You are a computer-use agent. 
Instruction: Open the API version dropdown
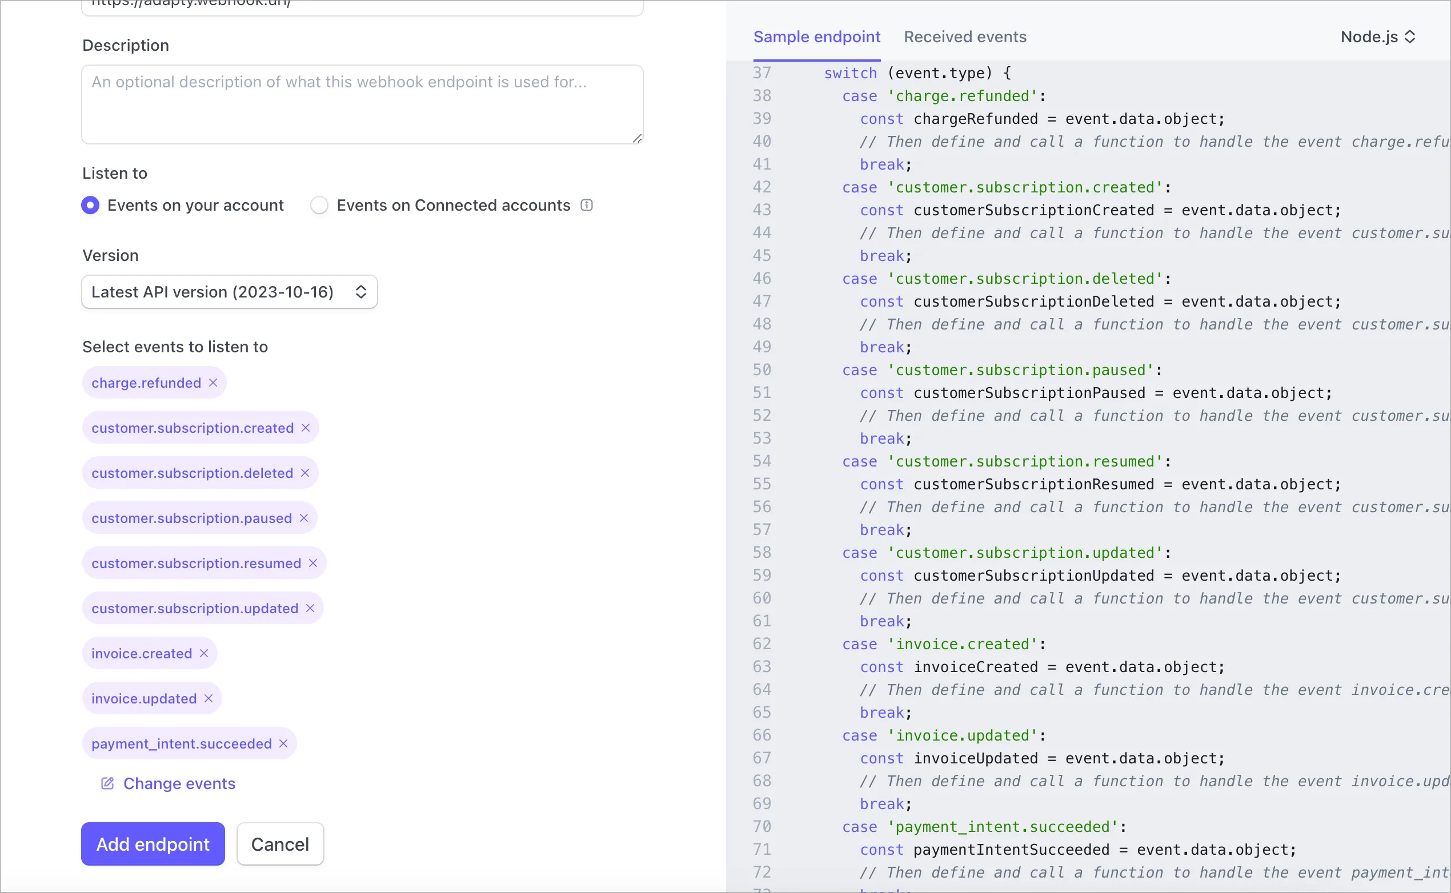[229, 292]
